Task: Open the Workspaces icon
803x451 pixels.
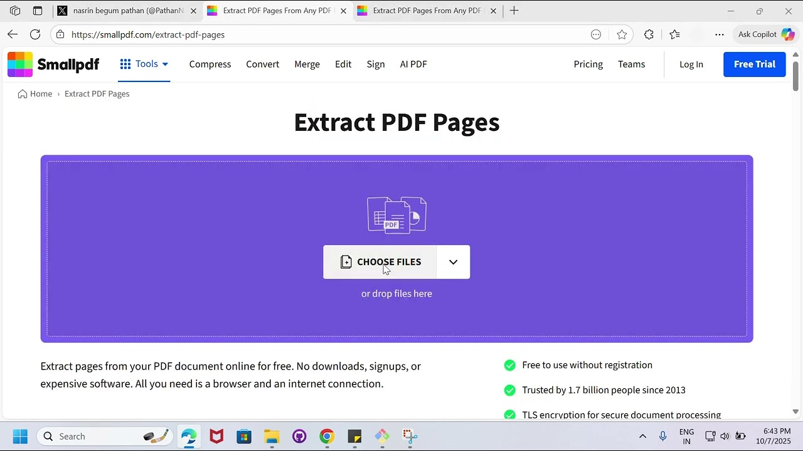Action: tap(15, 11)
